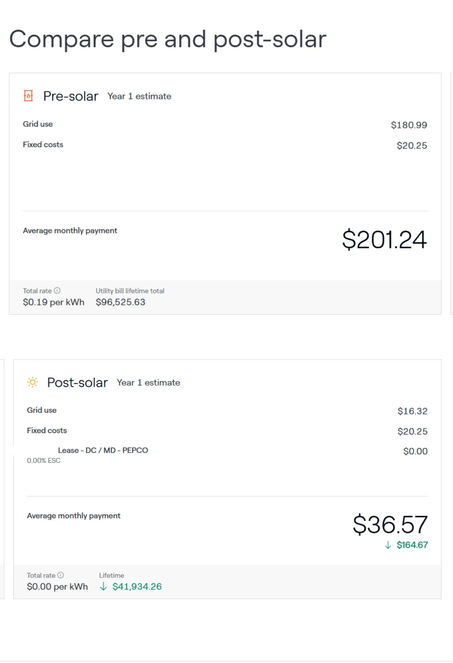Click the $164.67 monthly savings amount

click(412, 545)
